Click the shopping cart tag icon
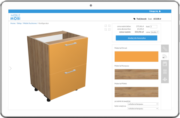This screenshot has width=180, height=118. point(134,19)
